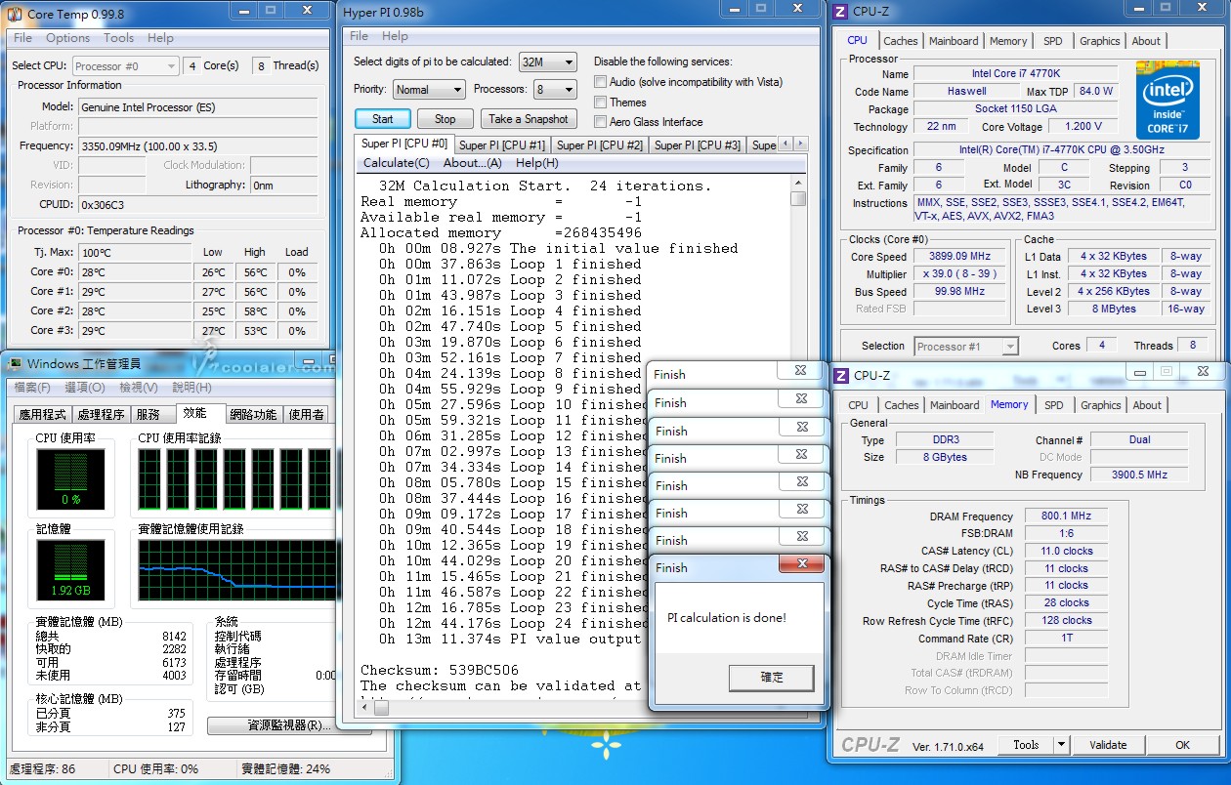Open the digits of pi 32M dropdown
The width and height of the screenshot is (1231, 785).
tap(548, 62)
